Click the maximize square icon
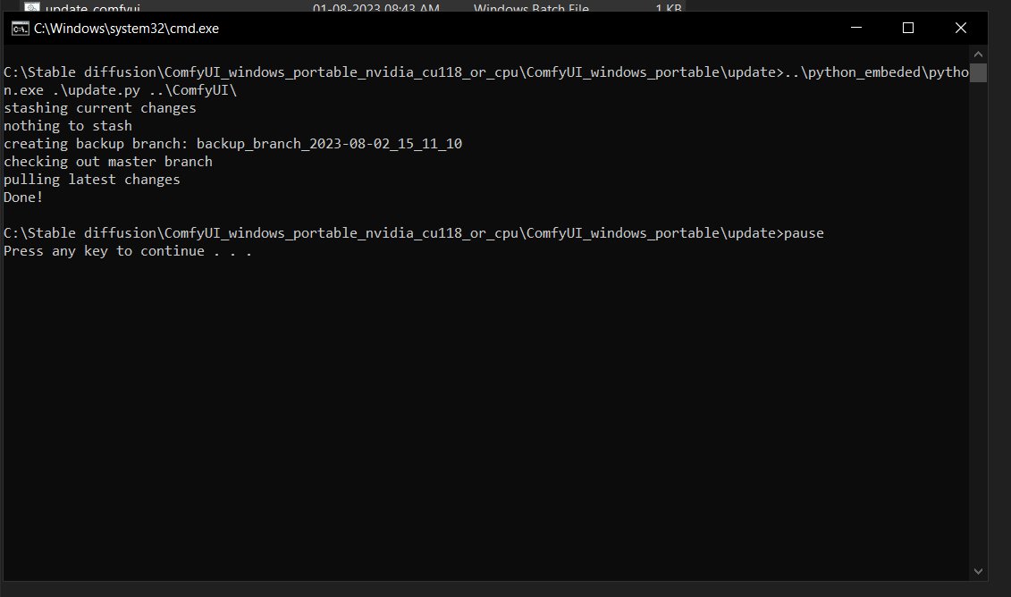Image resolution: width=1011 pixels, height=597 pixels. pyautogui.click(x=908, y=28)
